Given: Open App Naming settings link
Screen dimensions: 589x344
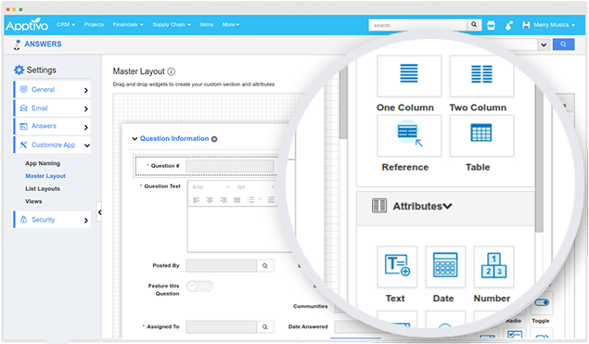Looking at the screenshot, I should (43, 163).
